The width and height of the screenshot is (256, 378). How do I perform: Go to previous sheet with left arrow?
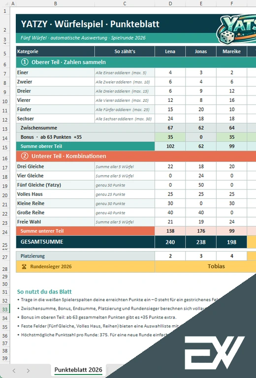point(14,371)
